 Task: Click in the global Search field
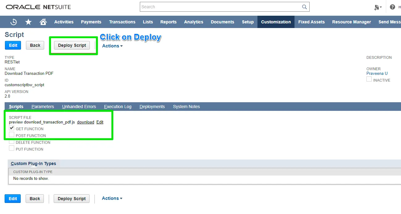pyautogui.click(x=221, y=7)
